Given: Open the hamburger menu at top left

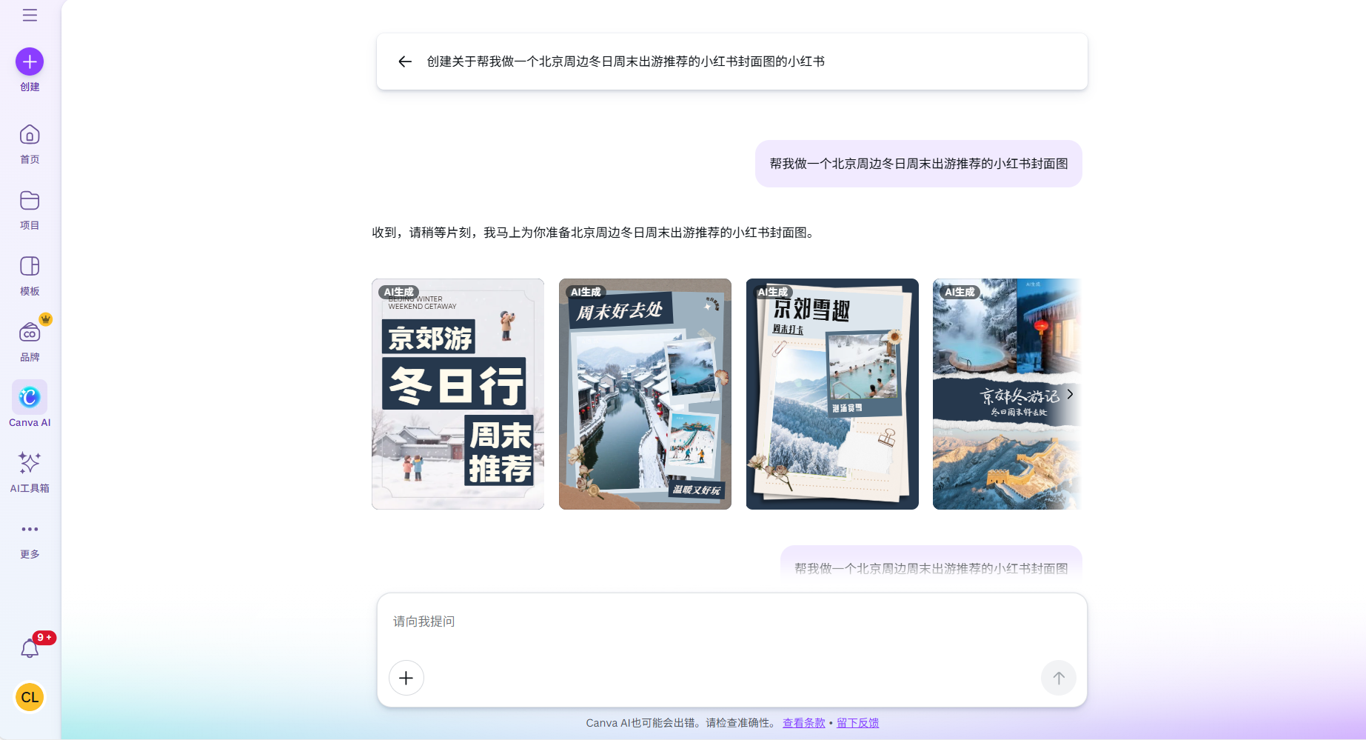Looking at the screenshot, I should [30, 15].
